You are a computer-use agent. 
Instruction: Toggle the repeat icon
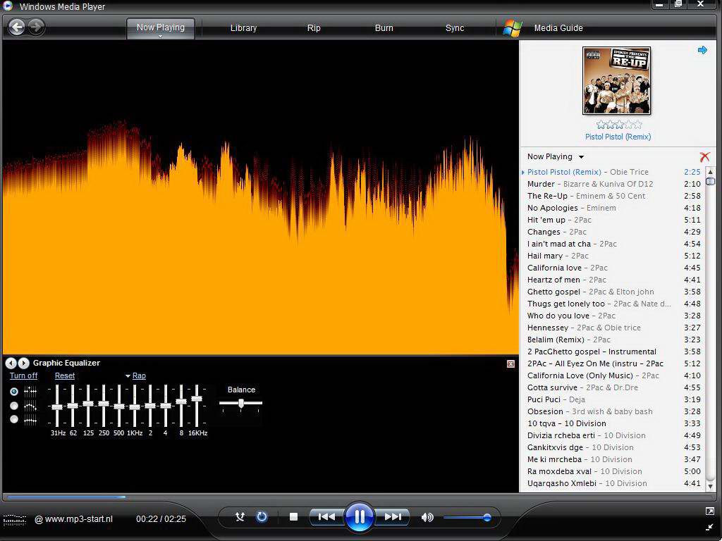tap(262, 517)
